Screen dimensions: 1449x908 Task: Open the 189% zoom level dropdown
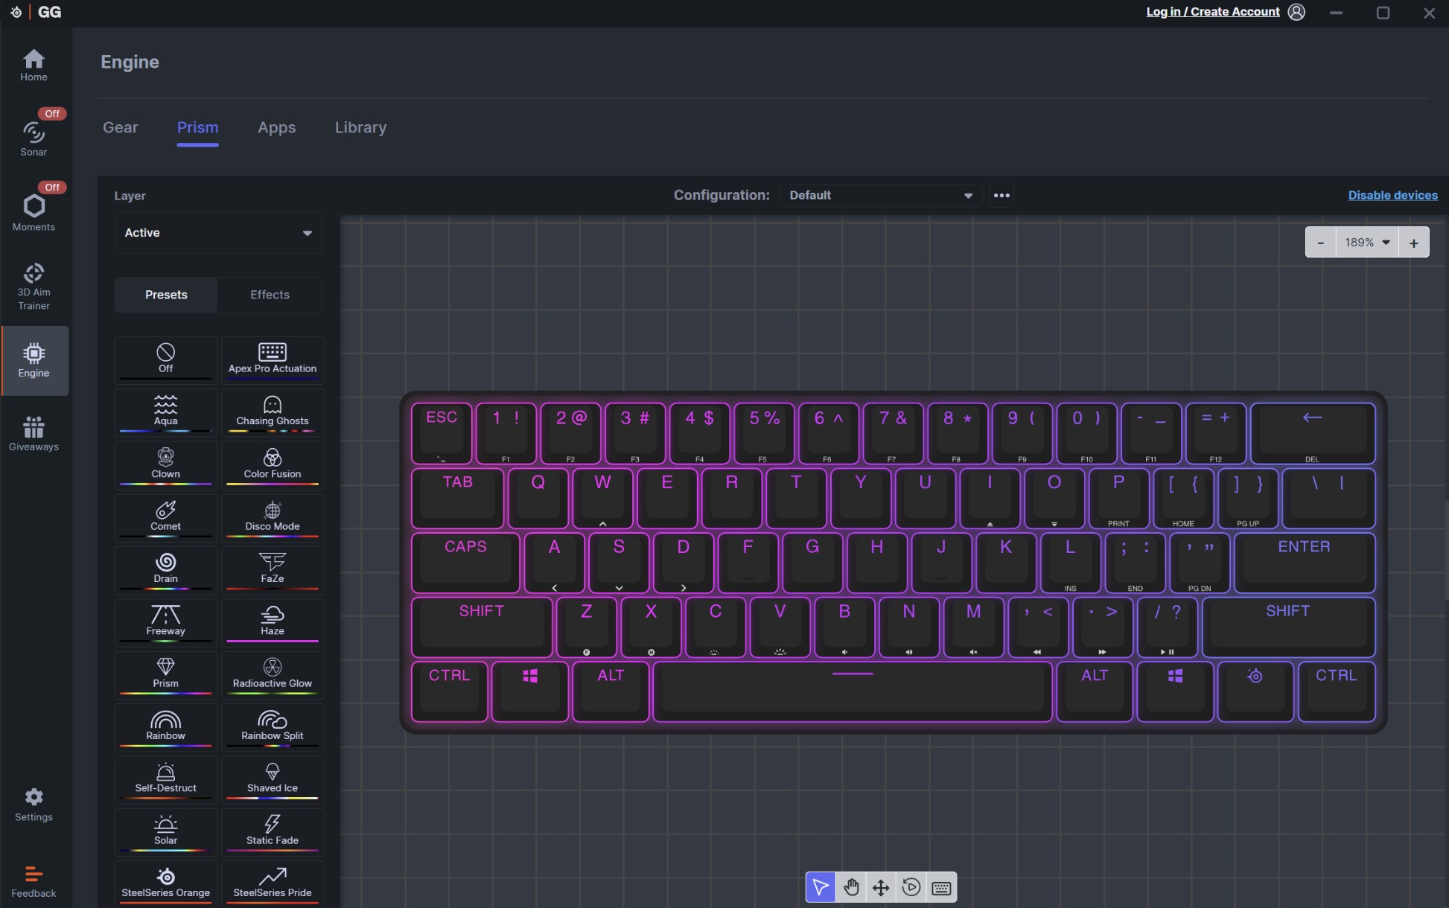click(x=1367, y=243)
